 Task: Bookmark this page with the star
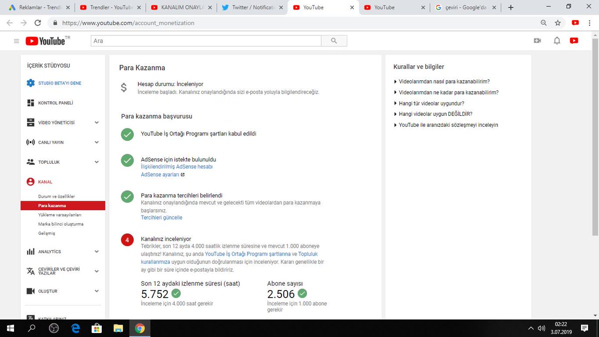tap(558, 23)
